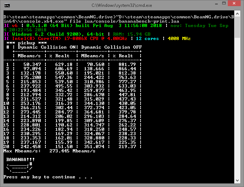Click value '276.37' in row 14

[127, 121]
